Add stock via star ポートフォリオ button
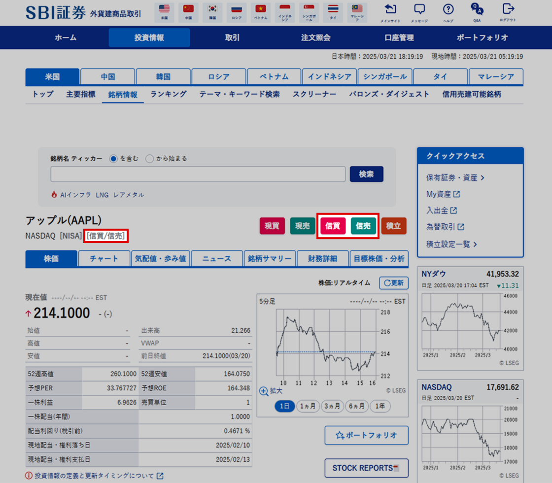 click(367, 436)
